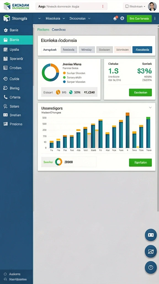This screenshot has height=284, width=159.
Task: Click the Starare location pin icon
Action: coord(6,106)
